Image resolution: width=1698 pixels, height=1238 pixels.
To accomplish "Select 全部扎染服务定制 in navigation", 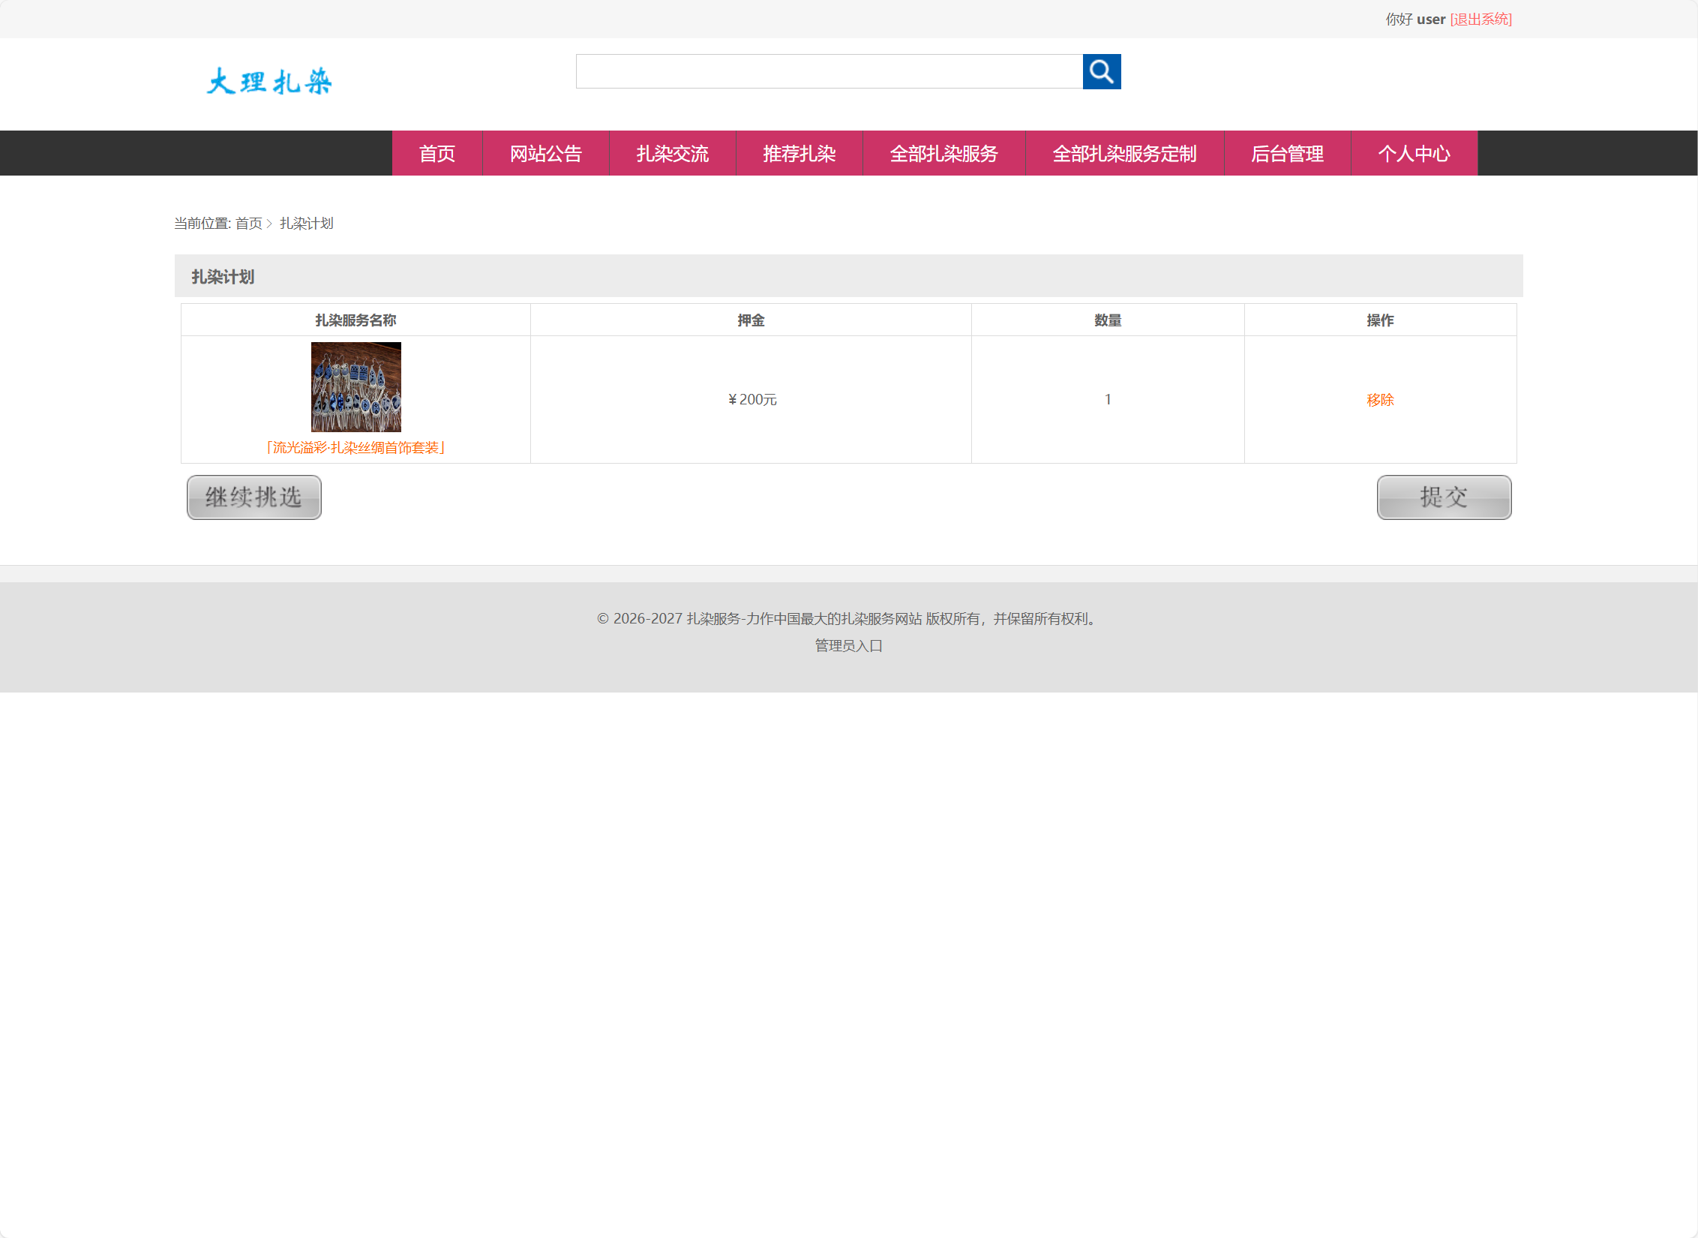I will pos(1124,153).
